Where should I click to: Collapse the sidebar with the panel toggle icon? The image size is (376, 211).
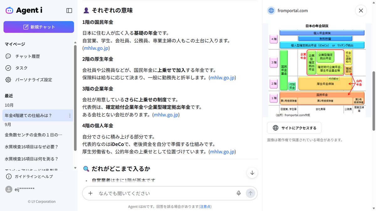point(69,10)
